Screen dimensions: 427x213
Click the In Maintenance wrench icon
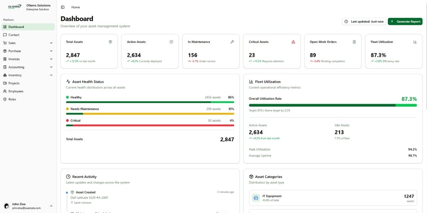[232, 42]
